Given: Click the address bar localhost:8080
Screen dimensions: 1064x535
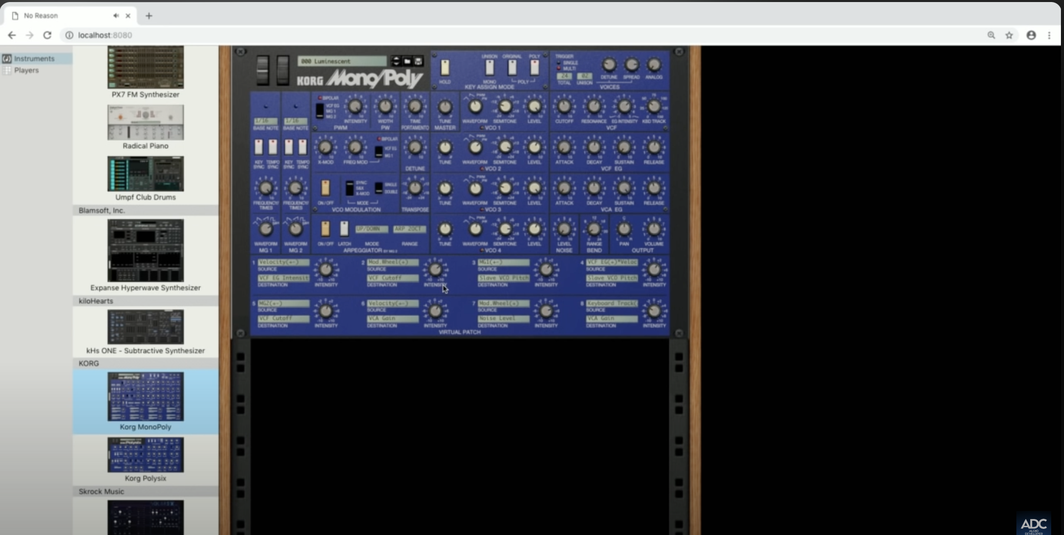Looking at the screenshot, I should click(105, 35).
